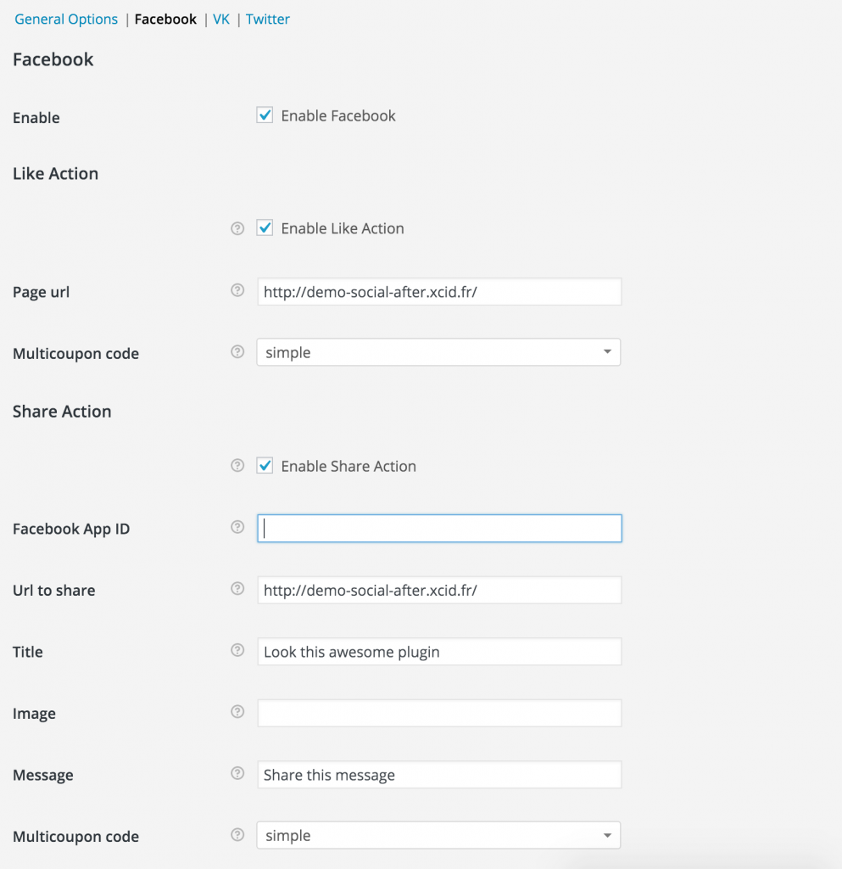Viewport: 842px width, 869px height.
Task: Click help icon next to Enable Share Action
Action: [237, 466]
